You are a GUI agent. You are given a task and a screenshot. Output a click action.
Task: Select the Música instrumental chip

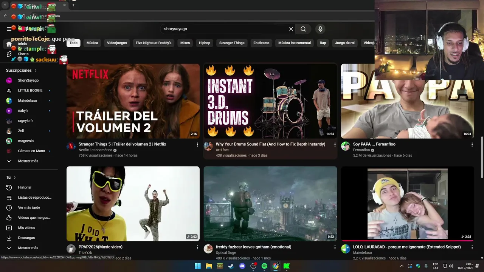tap(295, 43)
